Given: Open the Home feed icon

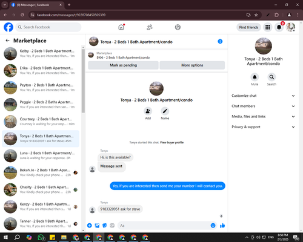Looking at the screenshot, I should coord(121,27).
